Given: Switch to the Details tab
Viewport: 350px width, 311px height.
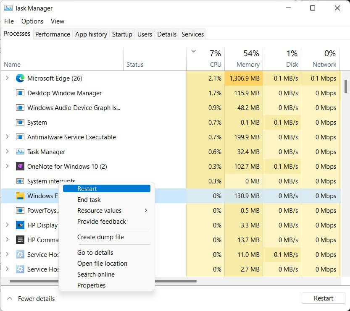Looking at the screenshot, I should 167,34.
